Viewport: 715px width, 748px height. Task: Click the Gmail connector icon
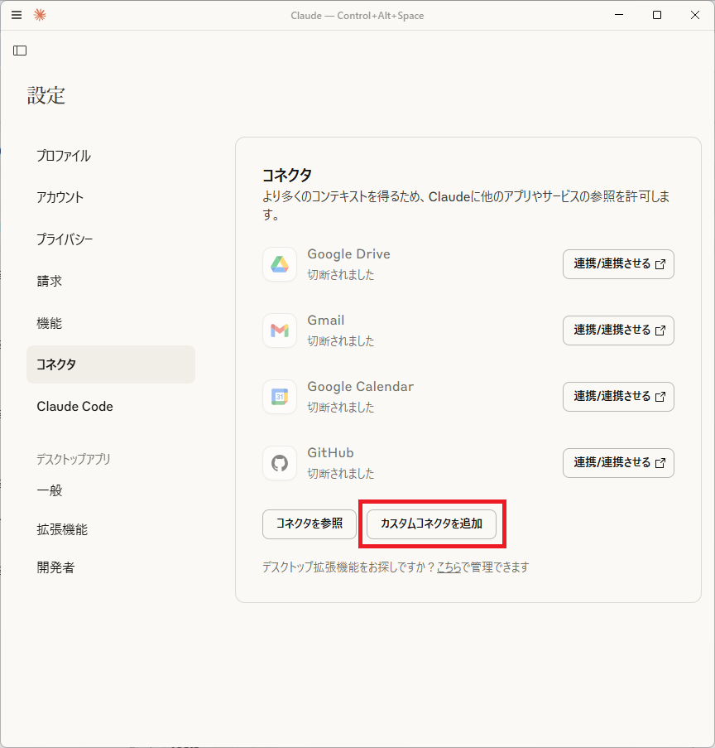point(280,331)
